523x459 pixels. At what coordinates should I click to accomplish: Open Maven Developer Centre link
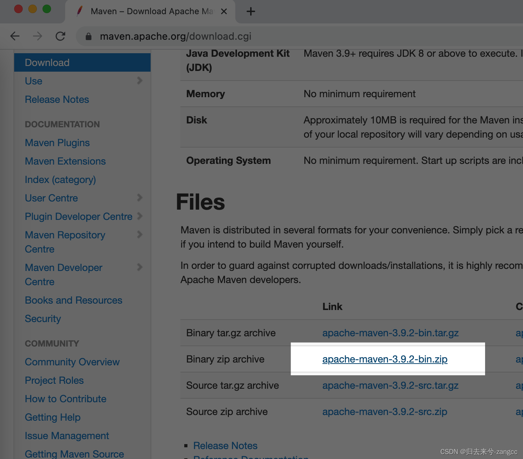coord(63,275)
